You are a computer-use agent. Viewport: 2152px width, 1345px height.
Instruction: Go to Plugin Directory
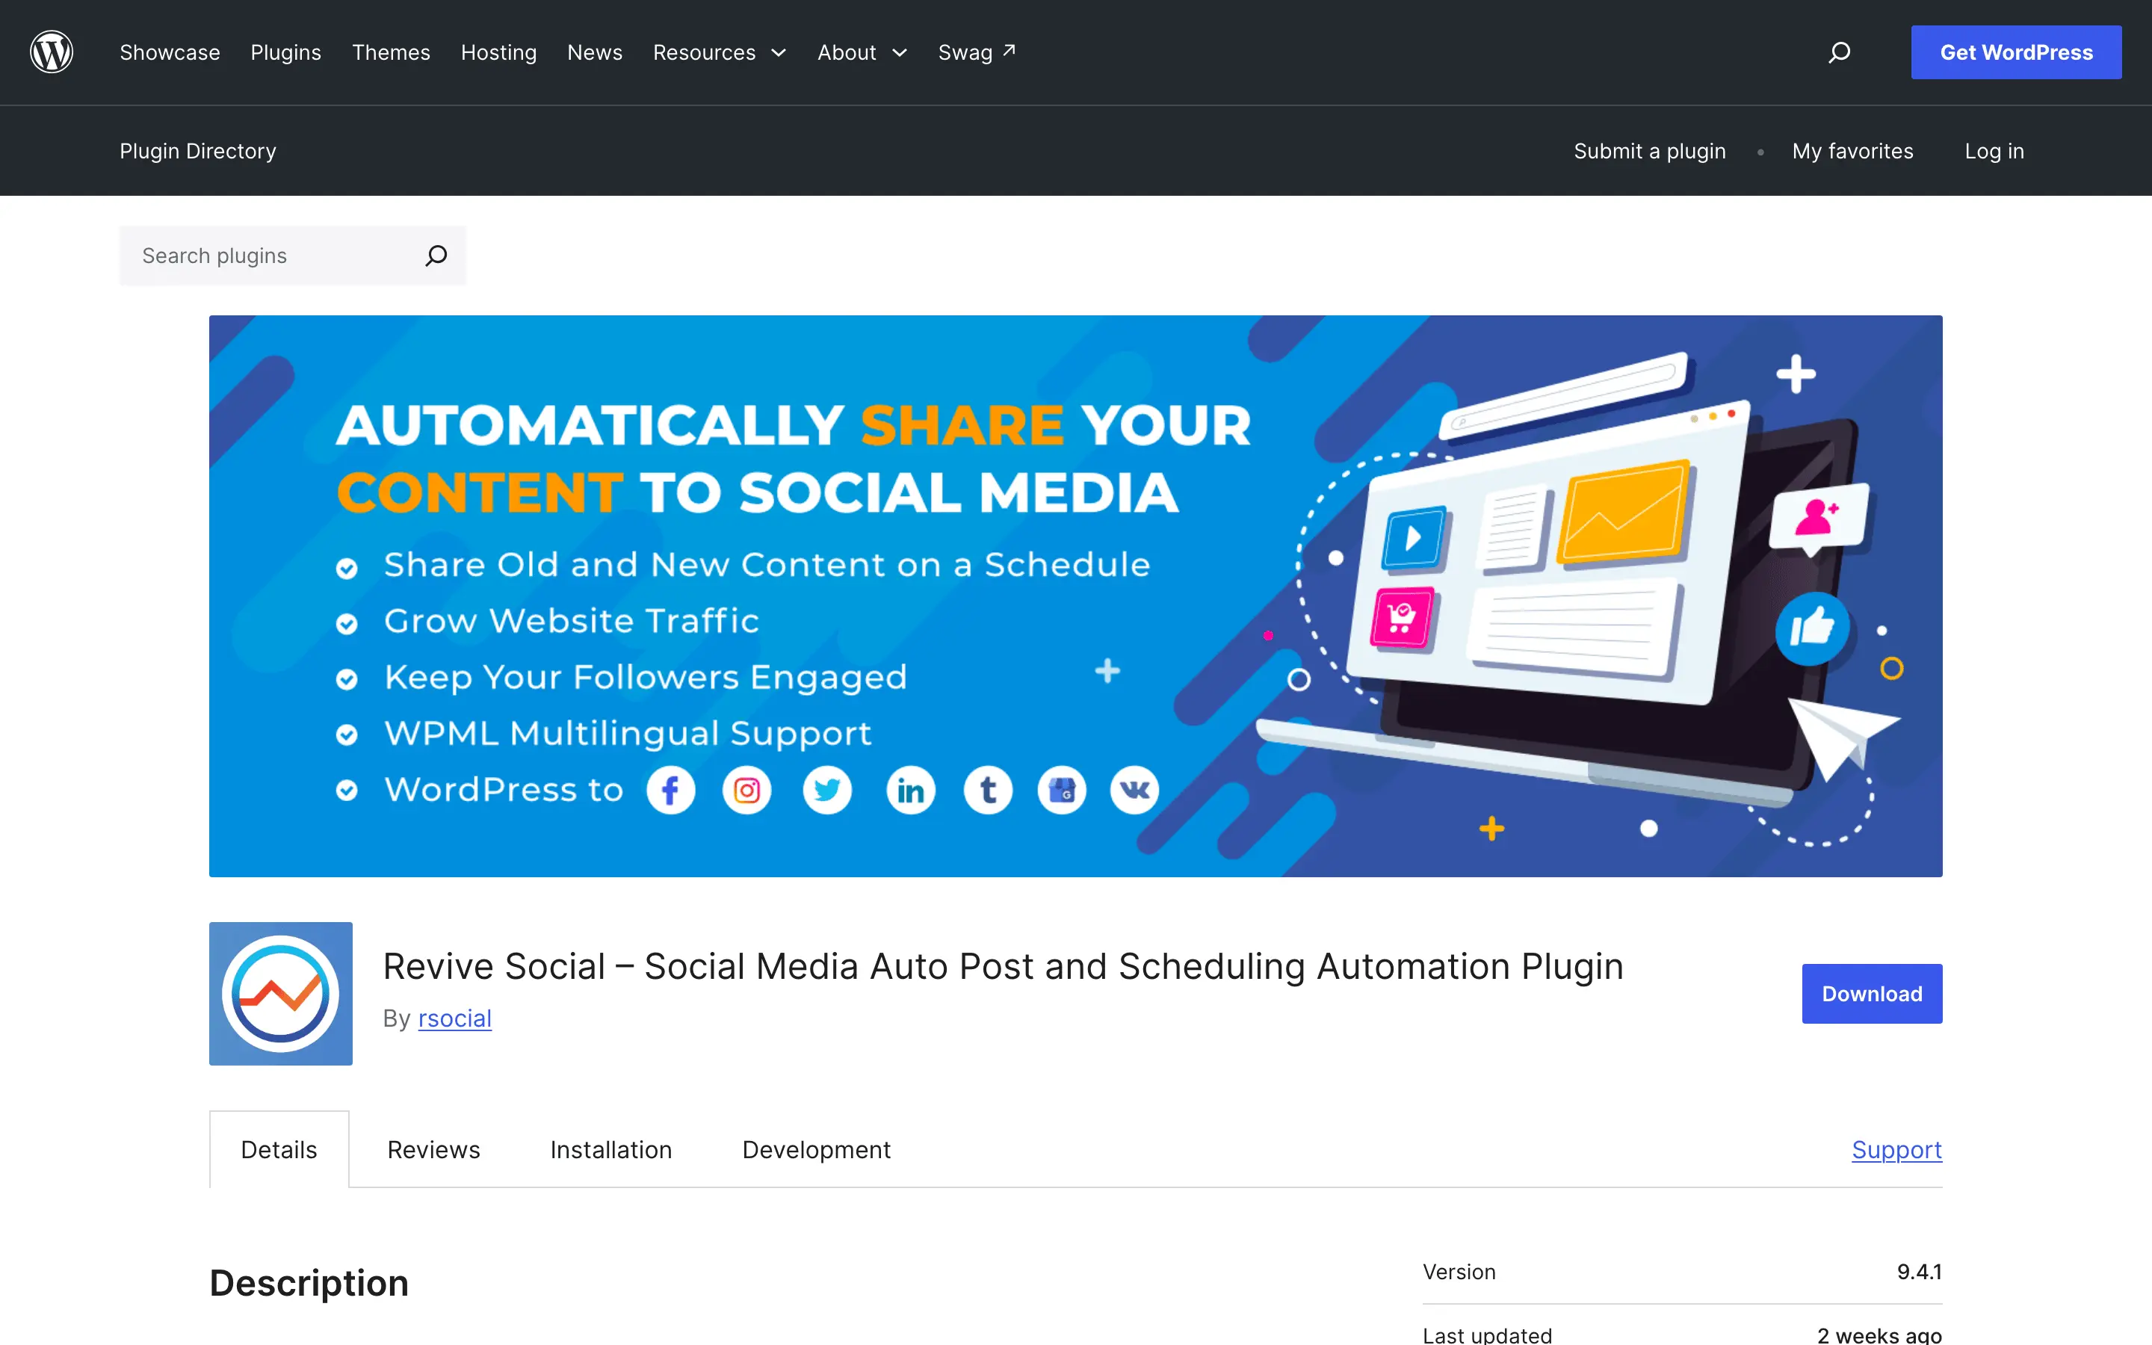pyautogui.click(x=198, y=151)
